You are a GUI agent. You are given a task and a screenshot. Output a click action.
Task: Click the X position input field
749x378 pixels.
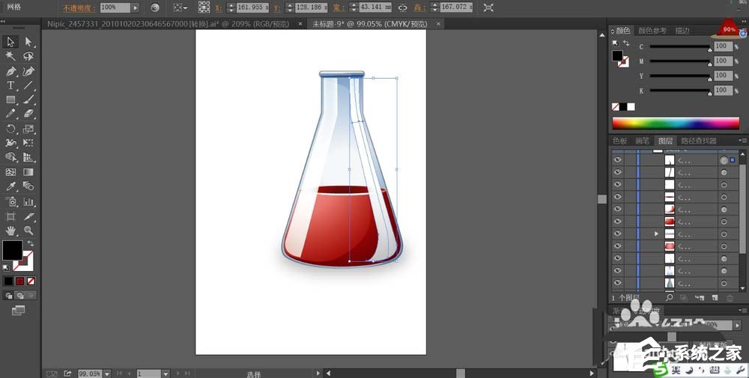click(x=252, y=7)
